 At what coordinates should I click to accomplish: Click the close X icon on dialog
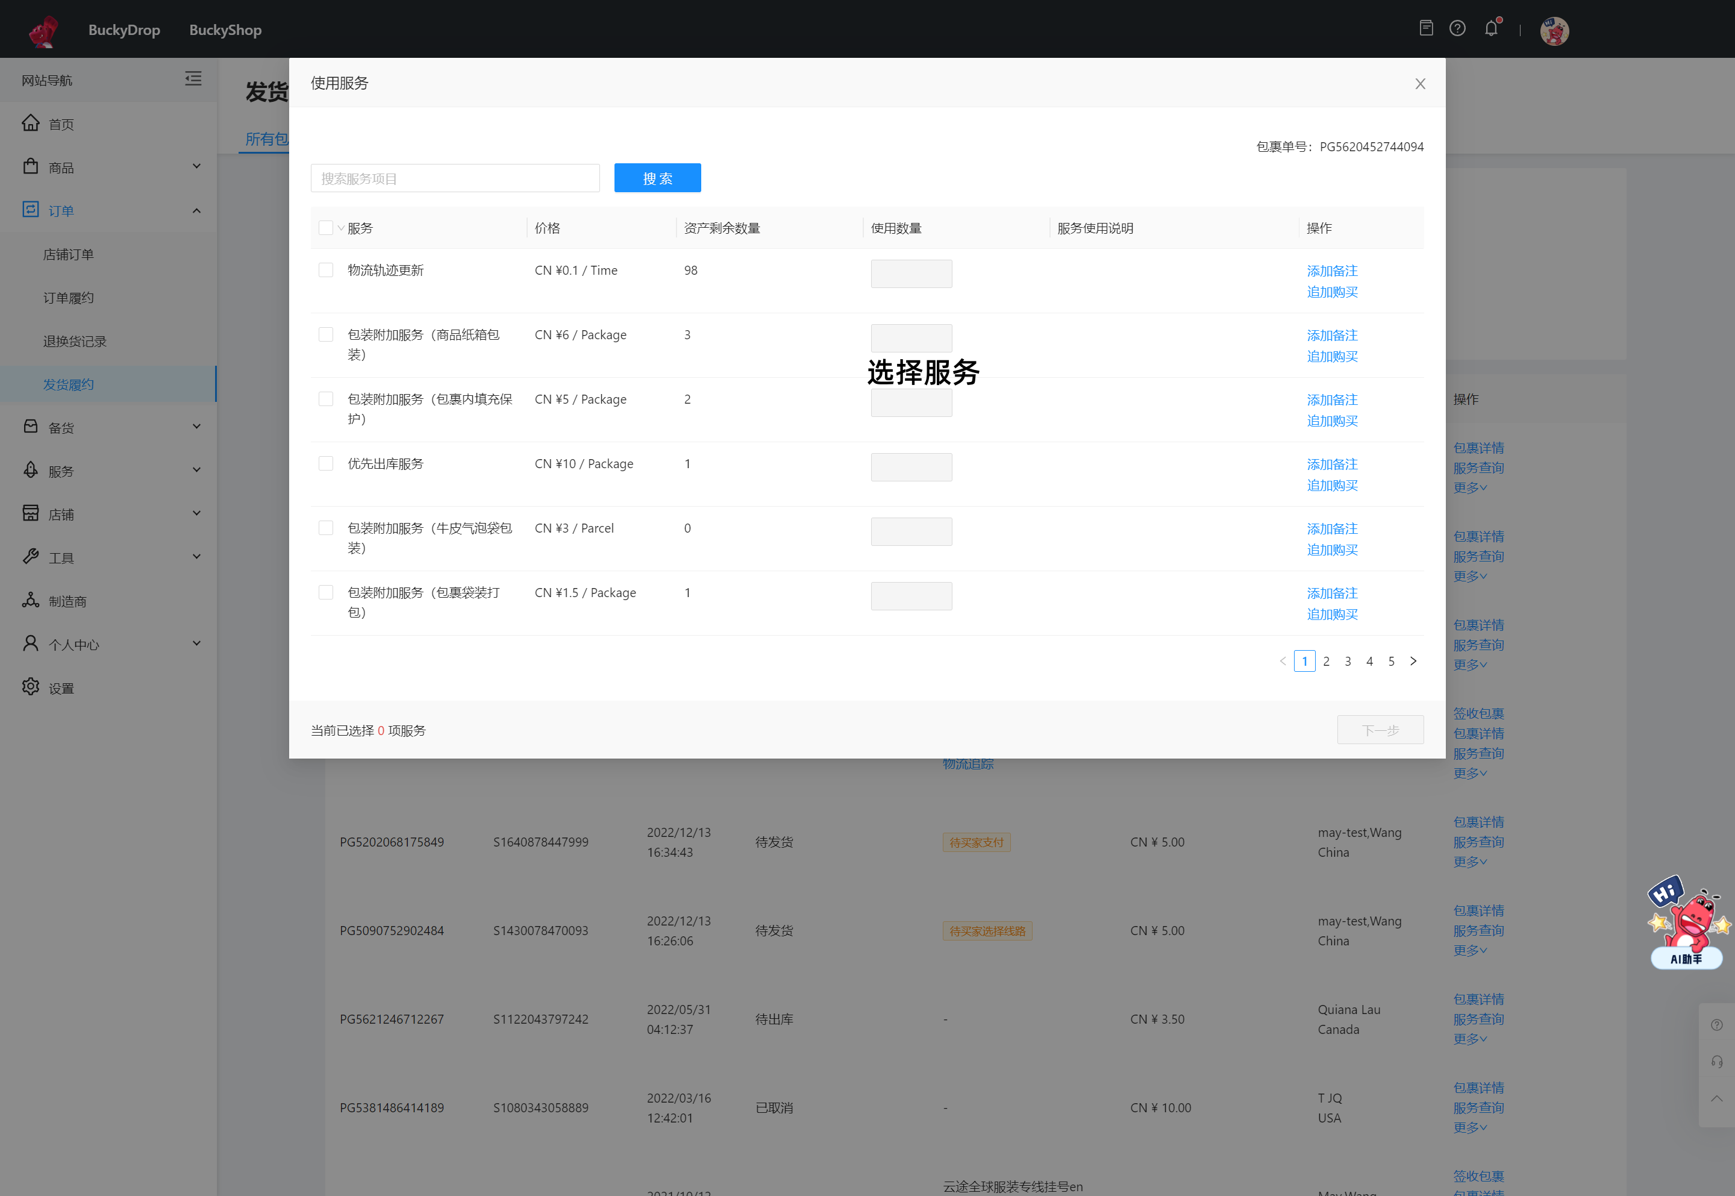coord(1420,83)
